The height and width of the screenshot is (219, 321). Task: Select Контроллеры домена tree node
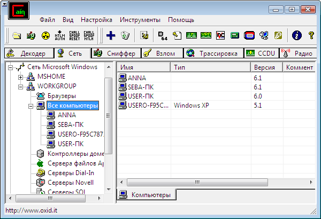point(75,154)
